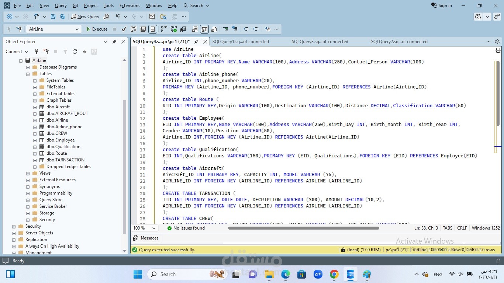The width and height of the screenshot is (504, 283).
Task: Open the 100 % zoom dropdown
Action: pos(154,228)
